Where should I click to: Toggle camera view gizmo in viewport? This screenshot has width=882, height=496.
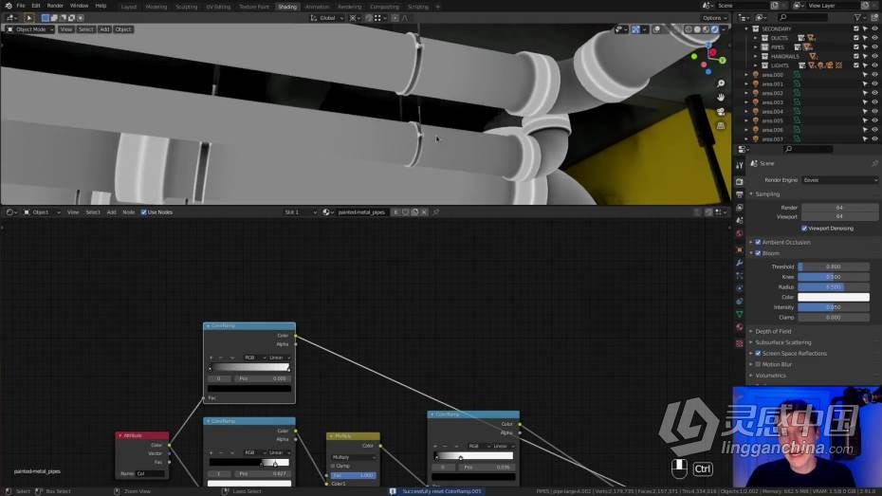(721, 111)
